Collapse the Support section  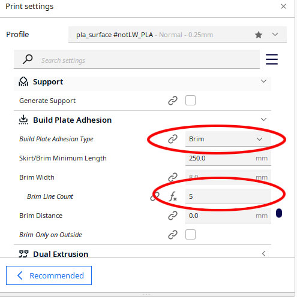point(263,81)
